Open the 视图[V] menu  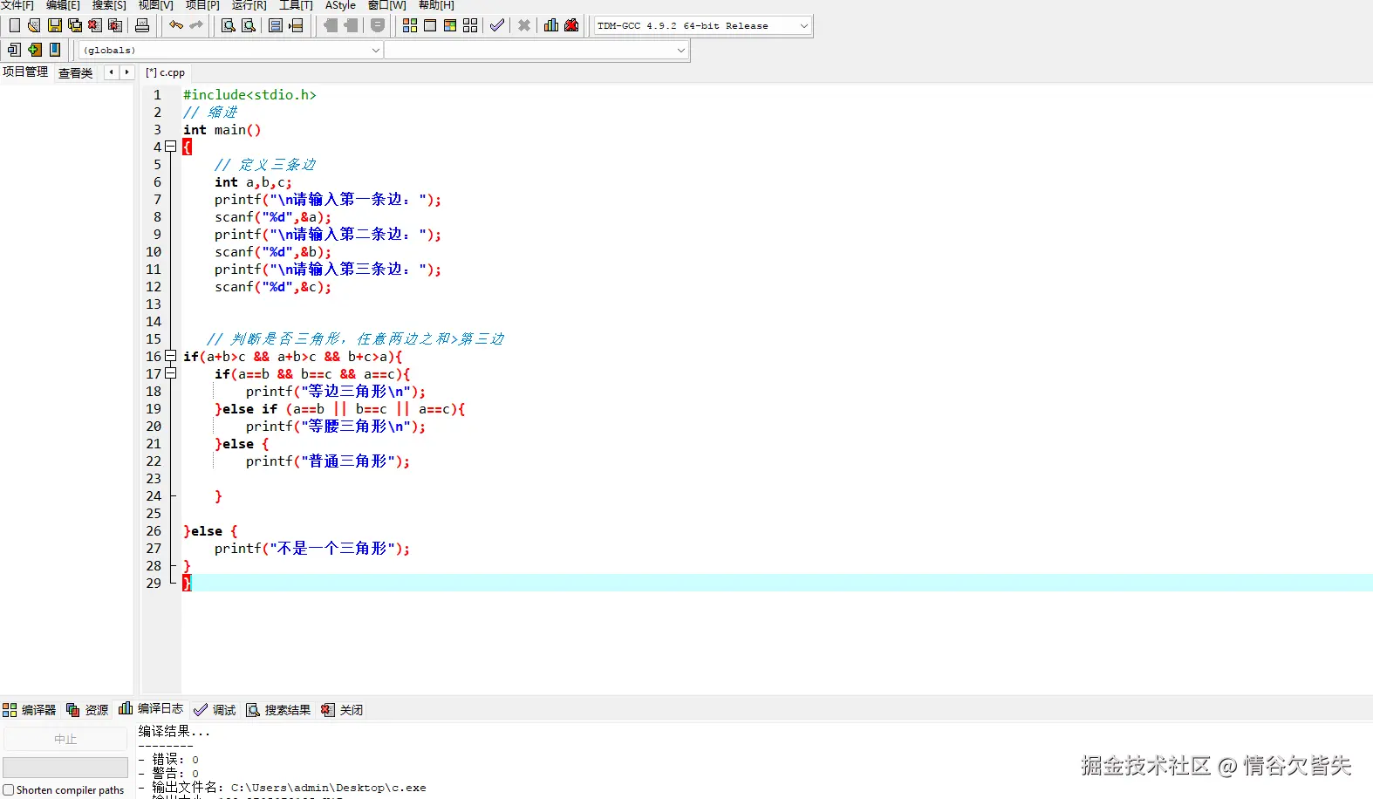click(156, 5)
